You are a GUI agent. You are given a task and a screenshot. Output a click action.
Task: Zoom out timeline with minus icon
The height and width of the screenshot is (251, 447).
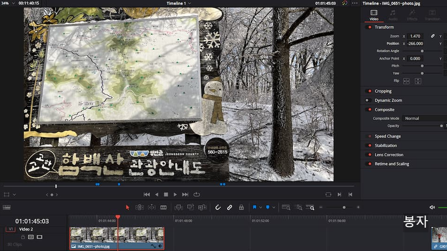[x=321, y=208]
